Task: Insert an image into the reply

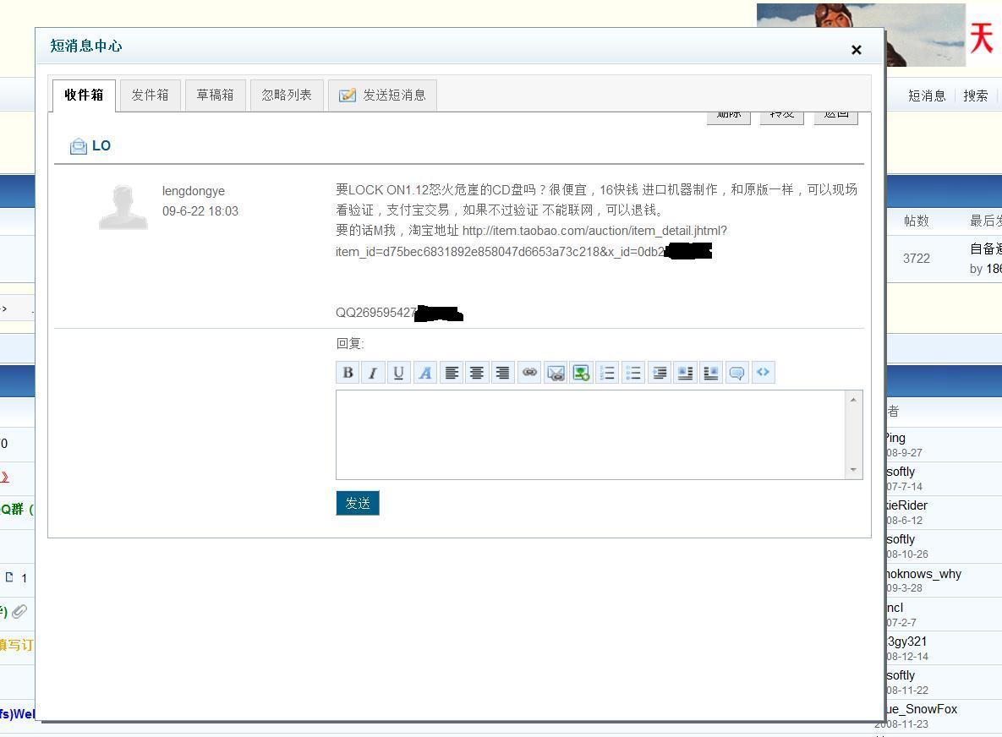Action: click(x=581, y=373)
